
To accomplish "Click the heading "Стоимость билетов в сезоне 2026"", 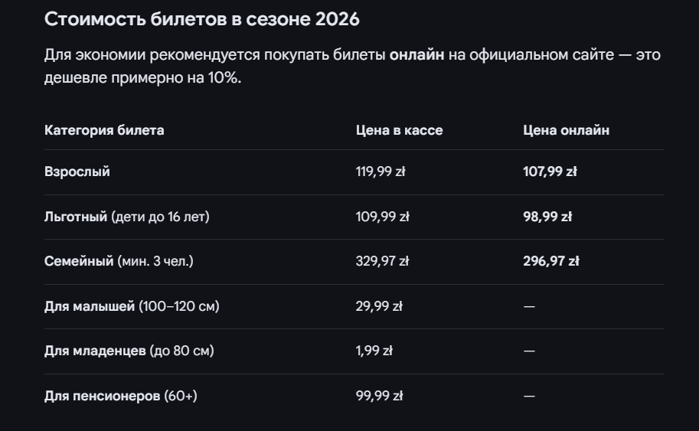I will pyautogui.click(x=201, y=20).
